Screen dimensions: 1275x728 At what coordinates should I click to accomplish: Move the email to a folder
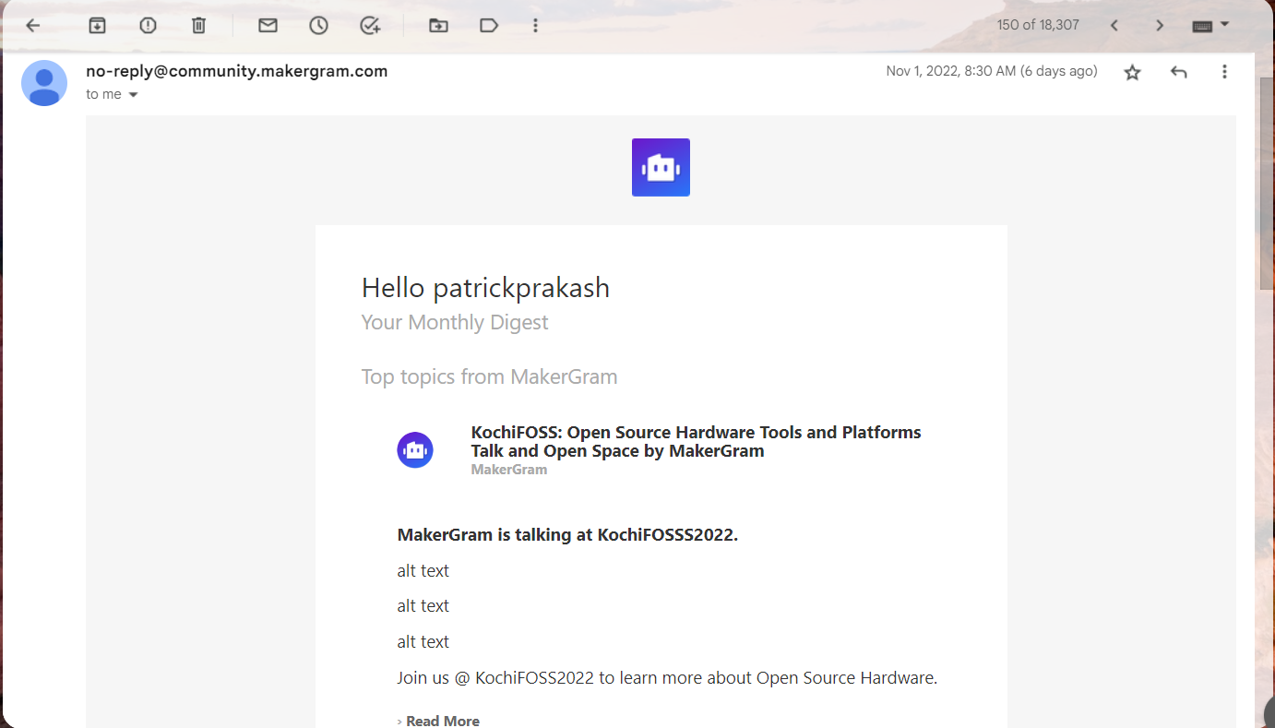click(x=438, y=25)
